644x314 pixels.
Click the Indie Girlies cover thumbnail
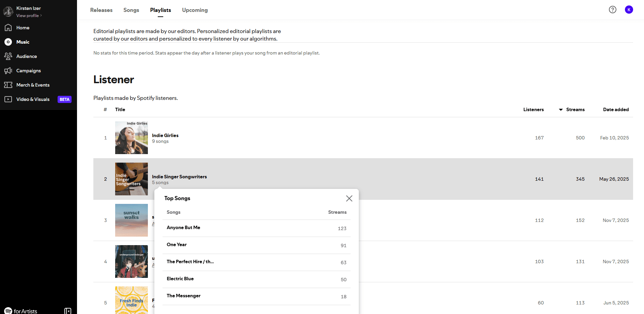coord(132,138)
